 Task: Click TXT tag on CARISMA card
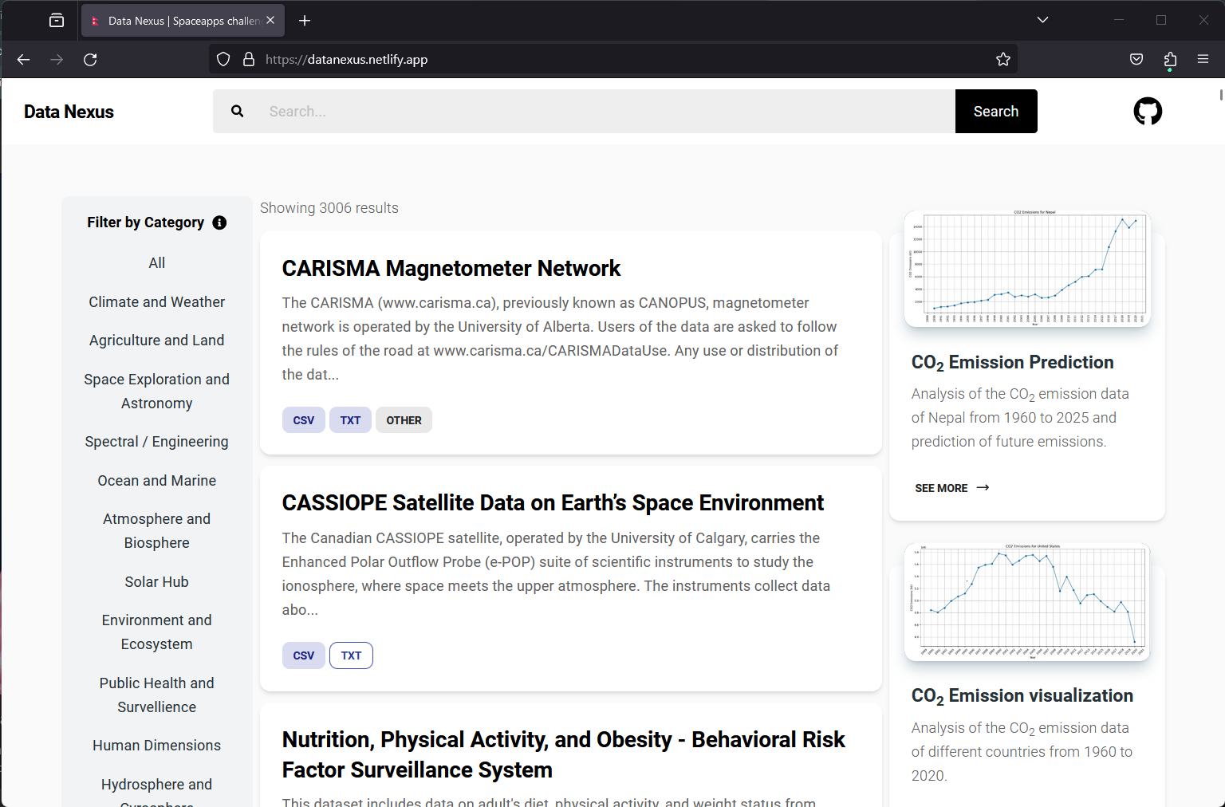(x=350, y=420)
